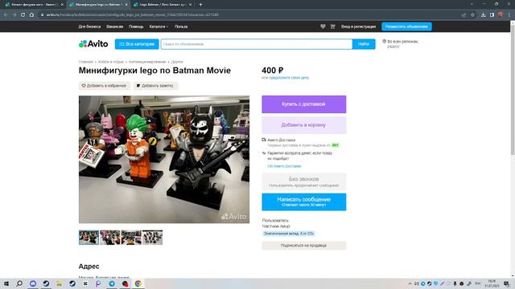Click 'Добавить заметку' button
This screenshot has width=515, height=289.
coord(155,86)
